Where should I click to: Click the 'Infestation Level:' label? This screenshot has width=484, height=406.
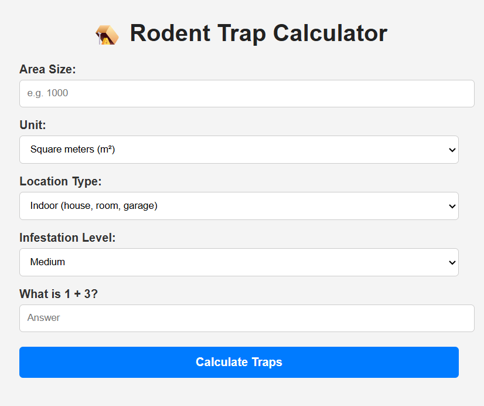[67, 238]
